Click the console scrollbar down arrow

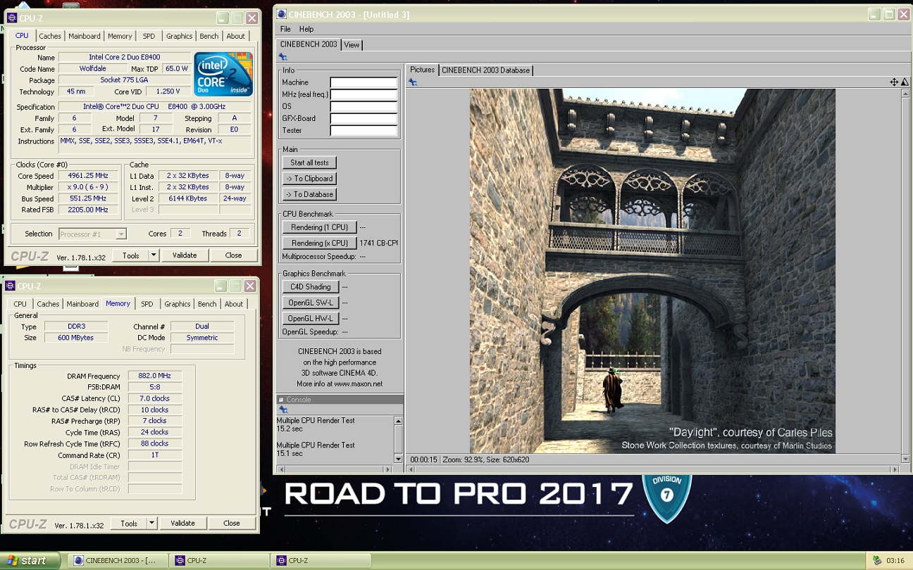point(399,459)
